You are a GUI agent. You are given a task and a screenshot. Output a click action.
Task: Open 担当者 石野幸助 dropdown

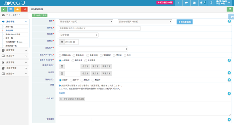[79, 35]
